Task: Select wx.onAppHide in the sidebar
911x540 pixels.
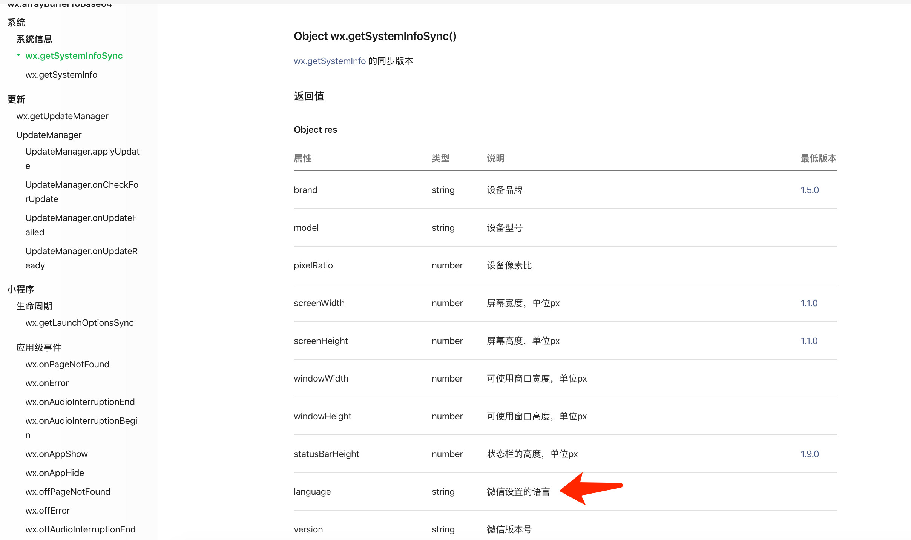Action: point(54,472)
